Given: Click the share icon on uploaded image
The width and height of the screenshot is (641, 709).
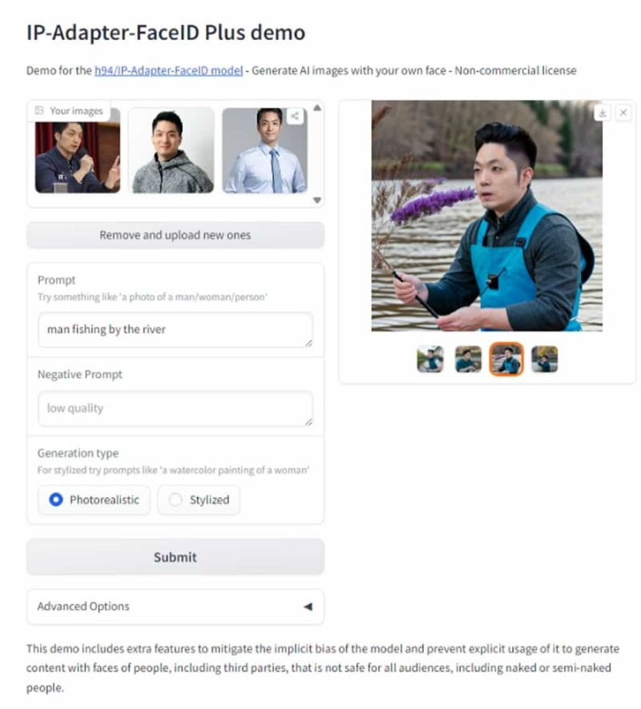Looking at the screenshot, I should (x=295, y=116).
